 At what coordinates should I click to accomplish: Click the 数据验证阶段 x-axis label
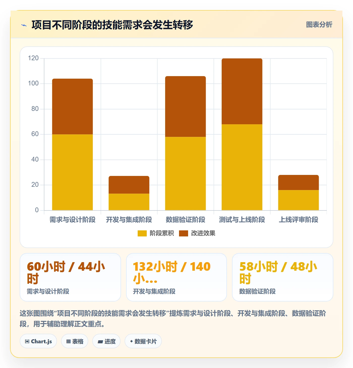pos(185,220)
